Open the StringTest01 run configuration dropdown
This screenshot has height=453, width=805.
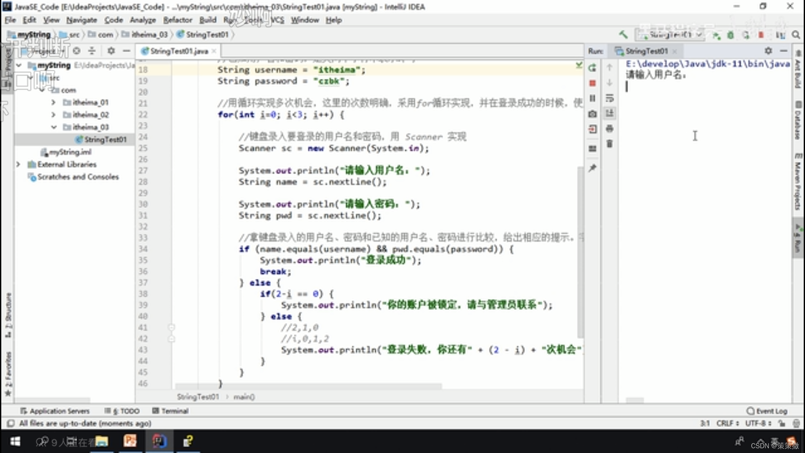click(670, 35)
